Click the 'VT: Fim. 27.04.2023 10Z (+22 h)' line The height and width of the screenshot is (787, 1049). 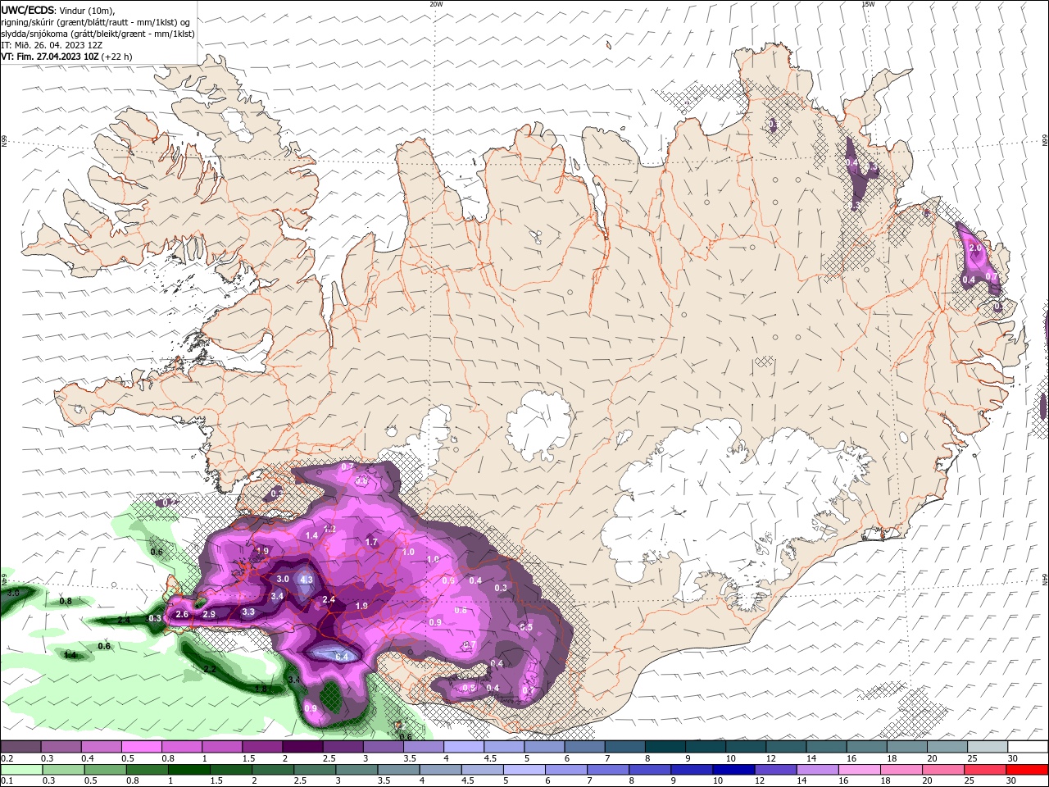click(x=66, y=57)
